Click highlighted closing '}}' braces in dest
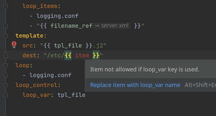The height and width of the screenshot is (116, 216). tap(96, 55)
